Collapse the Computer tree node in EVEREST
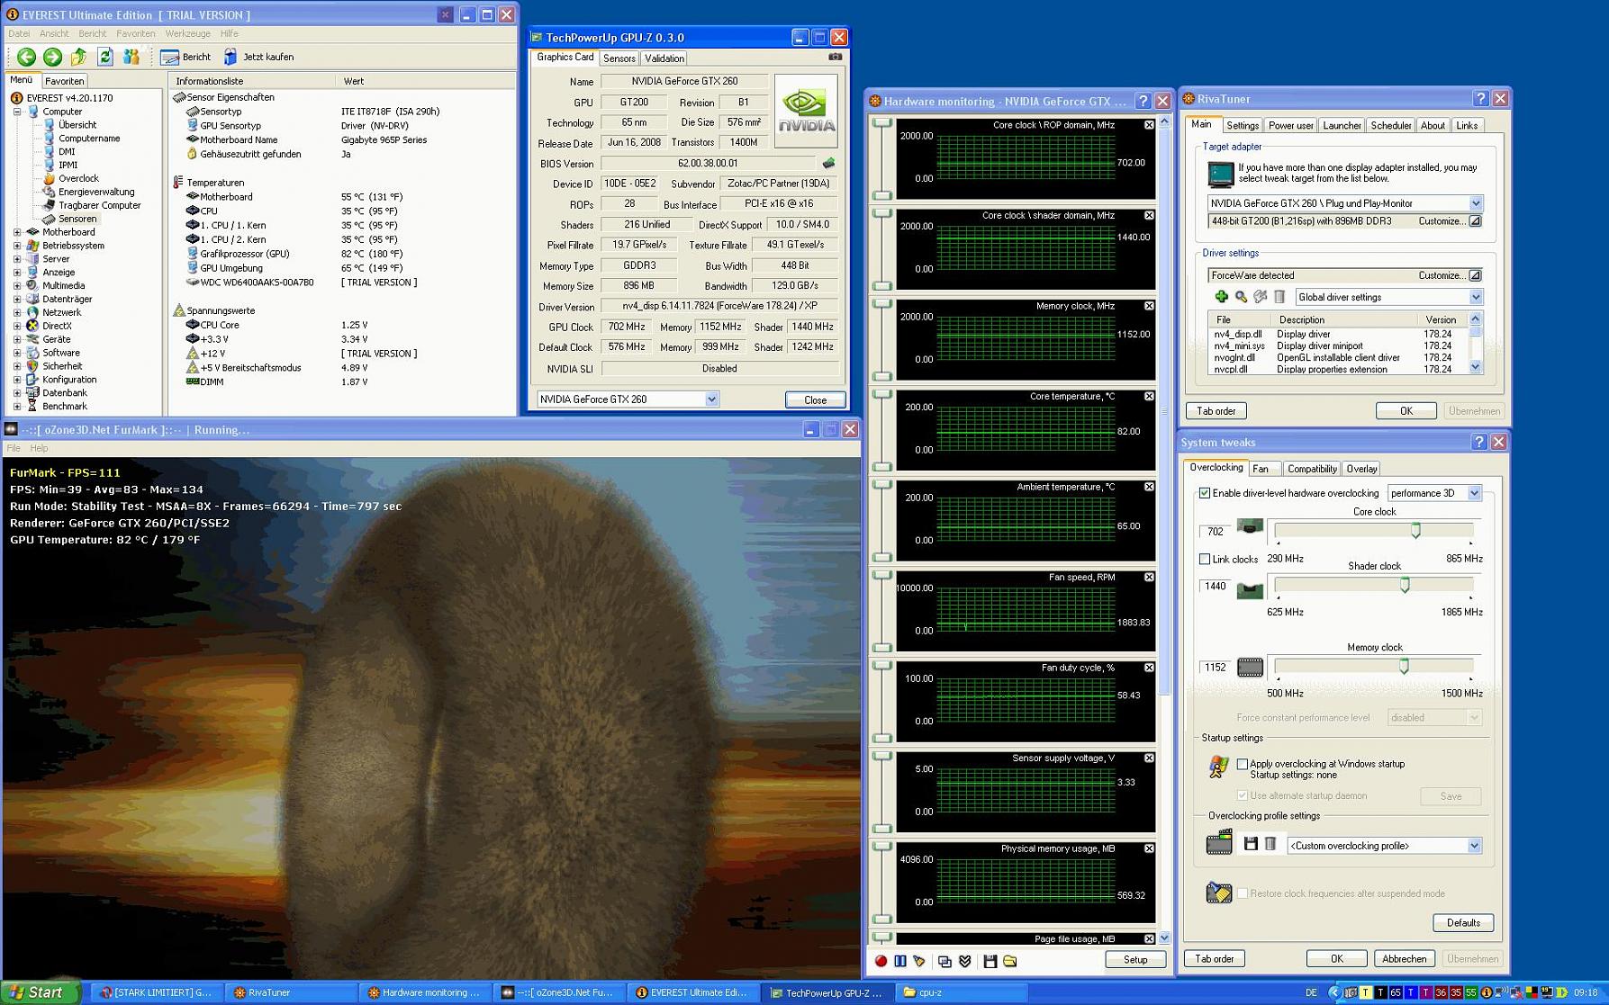The width and height of the screenshot is (1609, 1005). [x=17, y=112]
